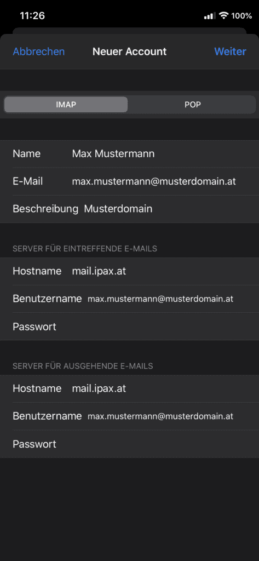Tap the 11:26 clock in the status bar

pos(32,16)
